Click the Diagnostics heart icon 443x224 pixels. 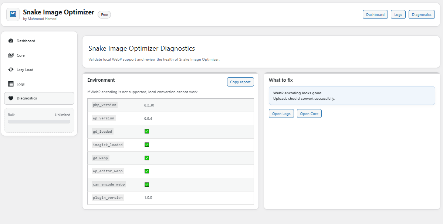click(11, 98)
